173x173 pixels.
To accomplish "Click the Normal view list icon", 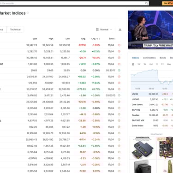I will pos(97,30).
